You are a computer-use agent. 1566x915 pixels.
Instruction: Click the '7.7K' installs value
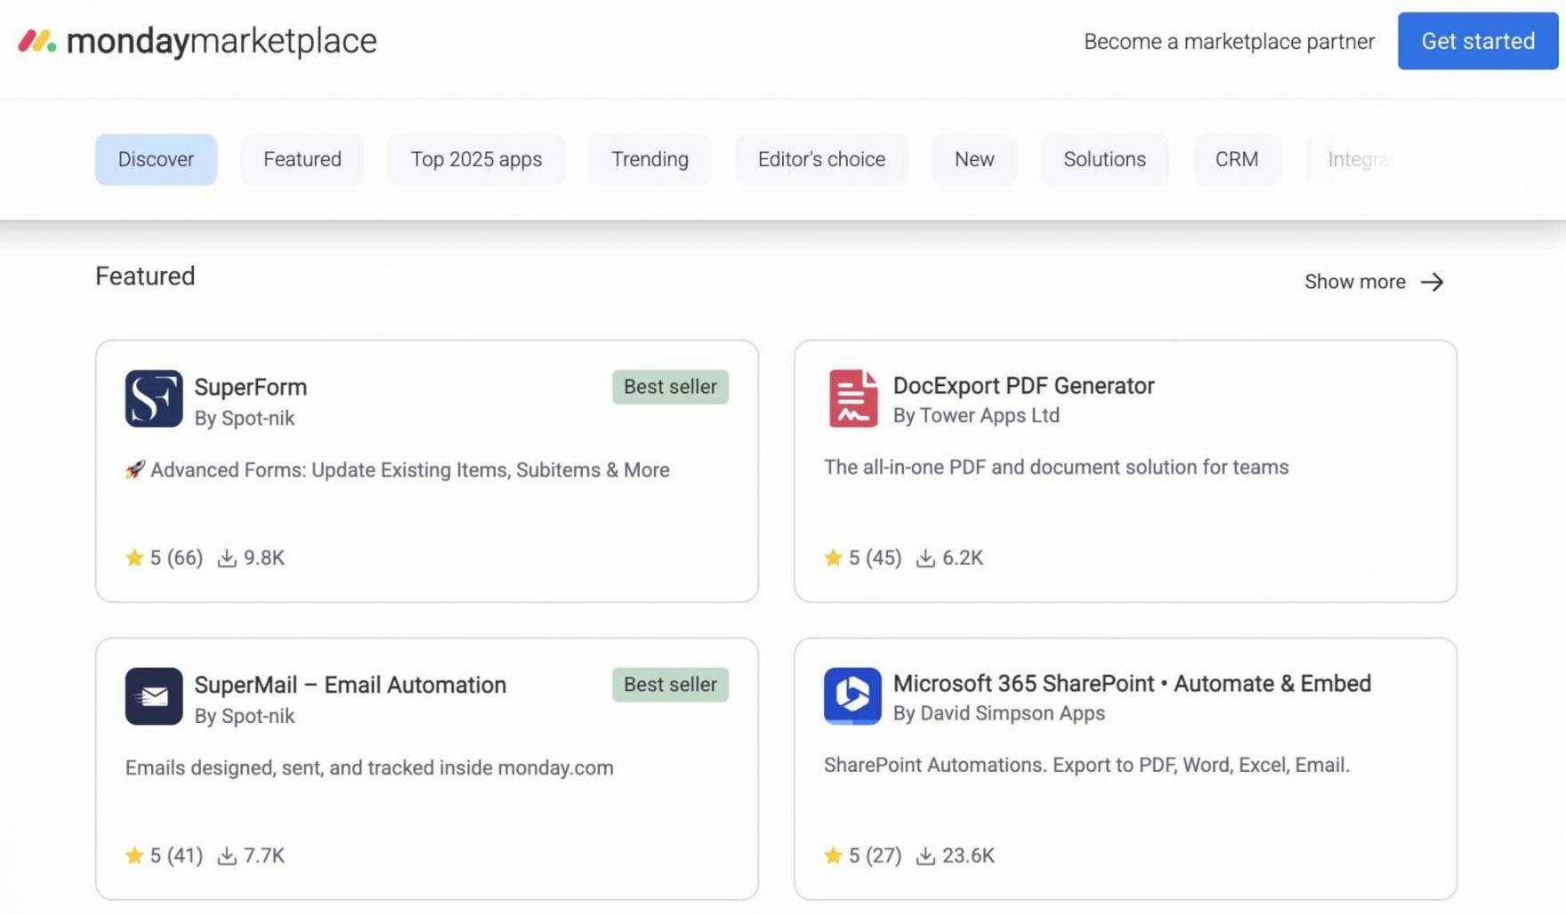(264, 855)
